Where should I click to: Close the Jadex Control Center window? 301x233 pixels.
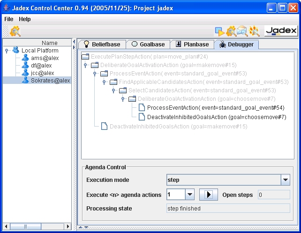293,8
